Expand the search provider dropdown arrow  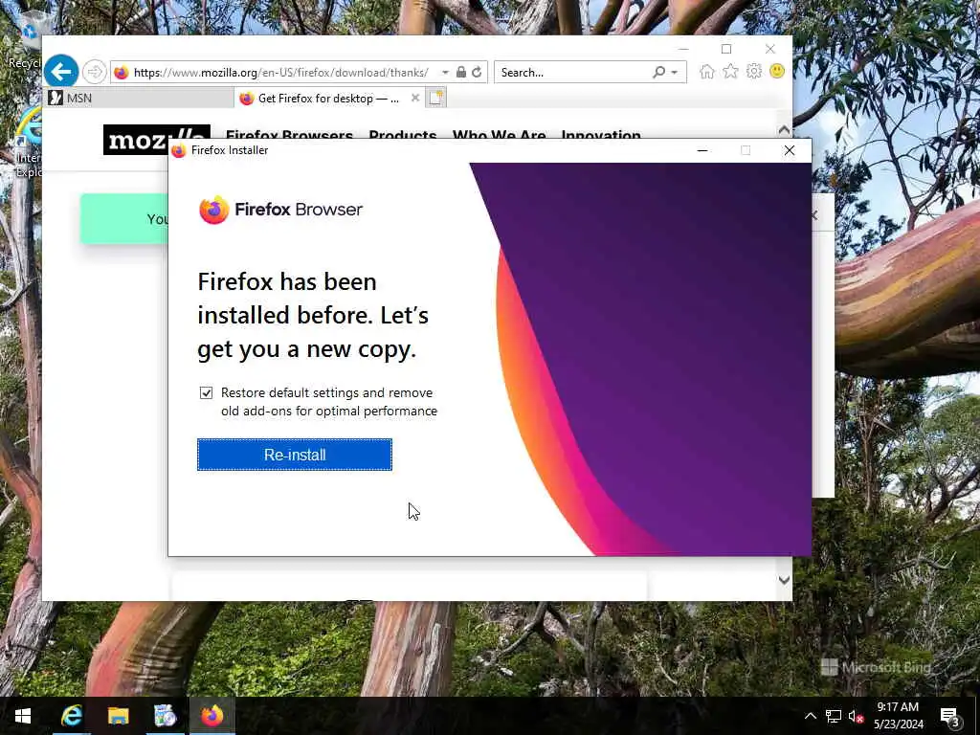coord(675,73)
